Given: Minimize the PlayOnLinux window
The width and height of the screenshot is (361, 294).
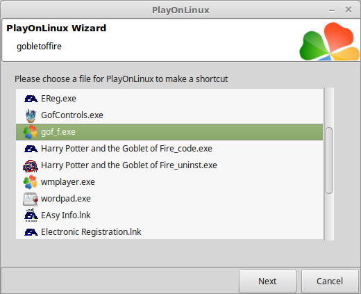Looking at the screenshot, I should coord(332,10).
